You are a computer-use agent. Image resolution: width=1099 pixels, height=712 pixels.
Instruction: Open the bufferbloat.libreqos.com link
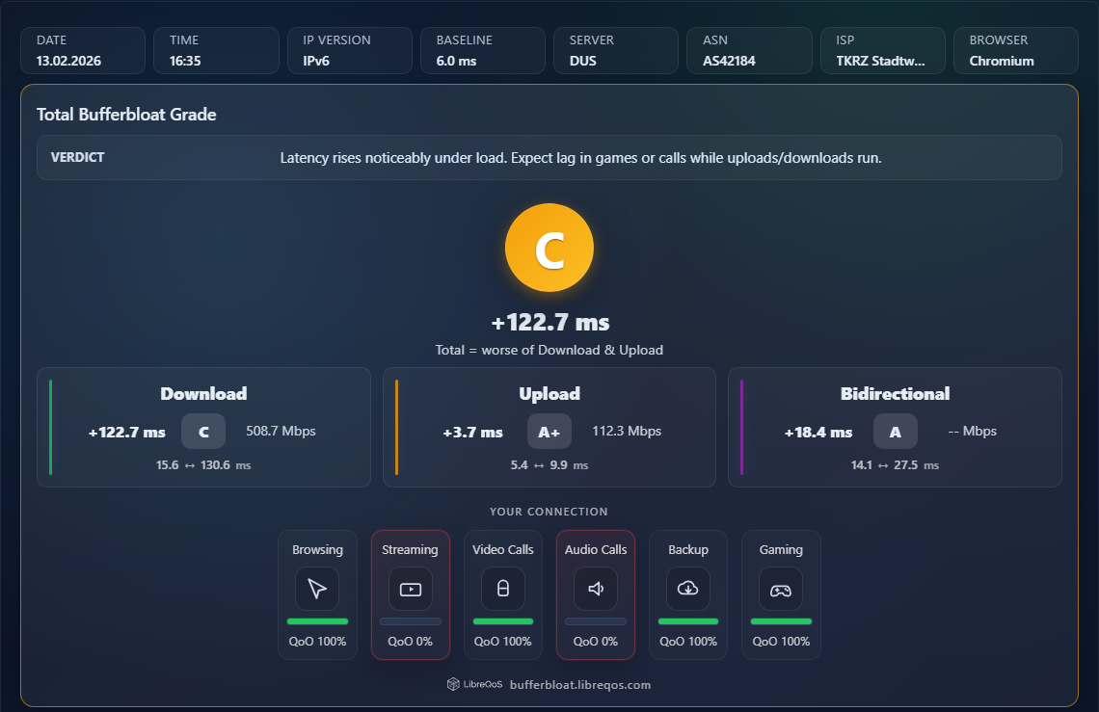(x=580, y=685)
